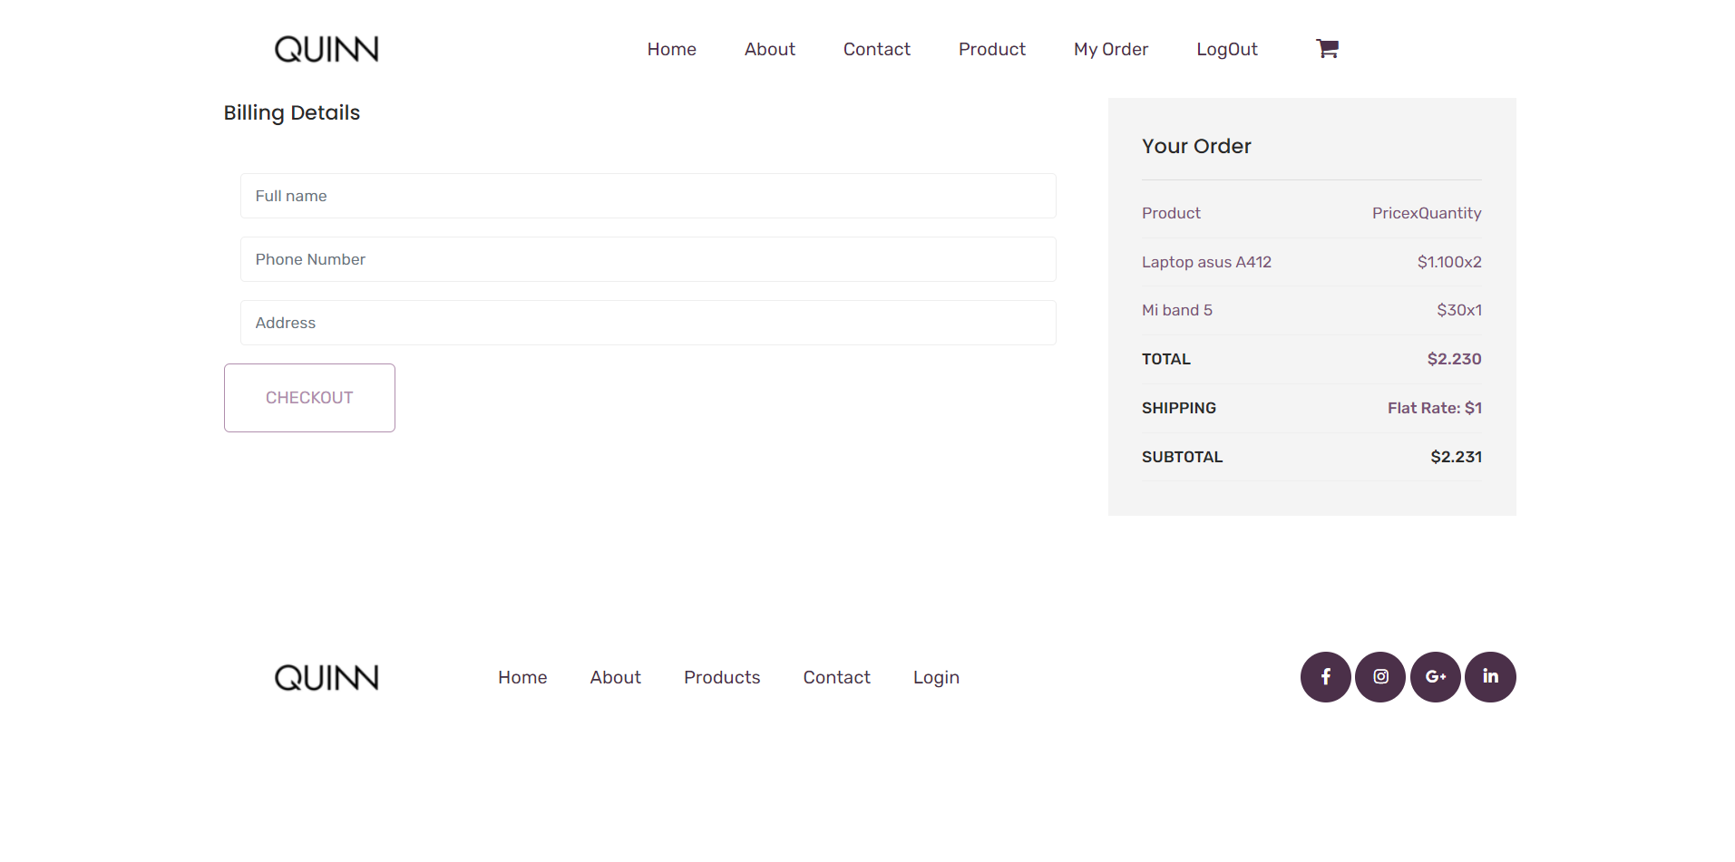
Task: Visit the Facebook page icon
Action: 1325,676
